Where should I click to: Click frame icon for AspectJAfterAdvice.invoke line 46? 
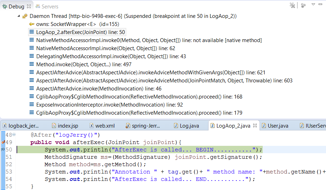32,88
